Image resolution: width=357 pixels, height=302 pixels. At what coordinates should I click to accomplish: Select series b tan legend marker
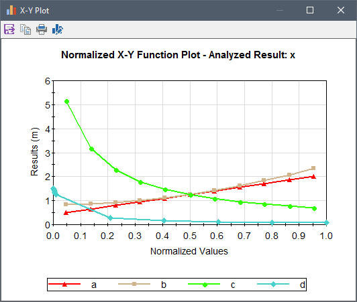pos(134,284)
